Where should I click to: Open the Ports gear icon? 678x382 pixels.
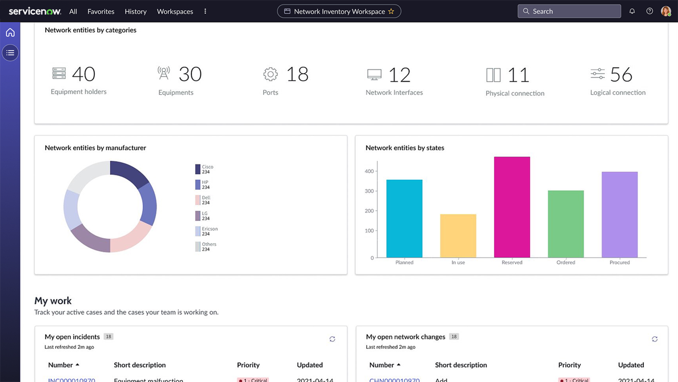(270, 73)
